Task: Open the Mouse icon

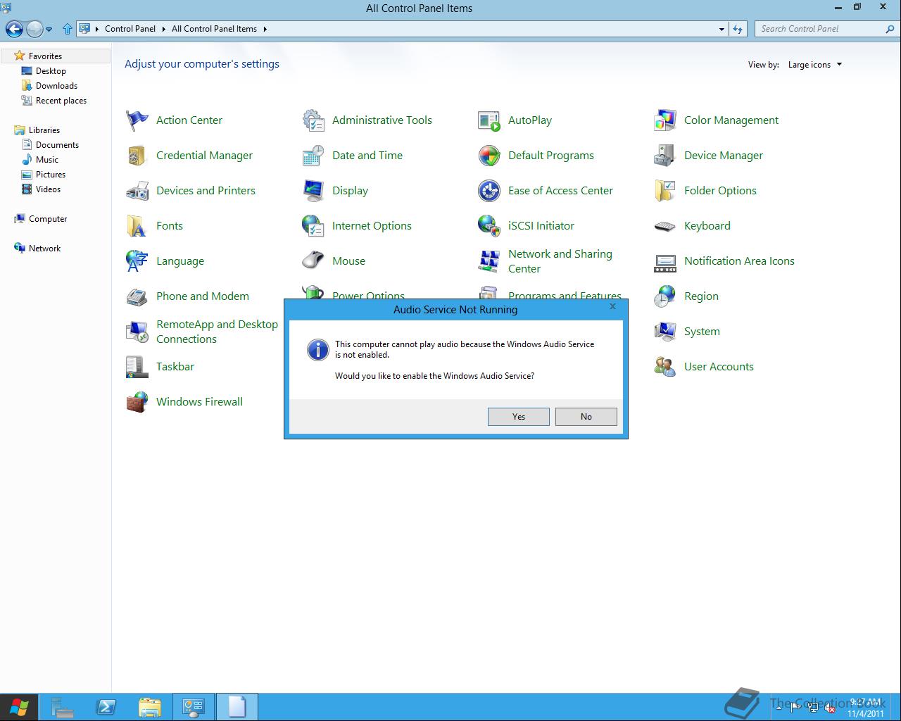Action: (x=313, y=261)
